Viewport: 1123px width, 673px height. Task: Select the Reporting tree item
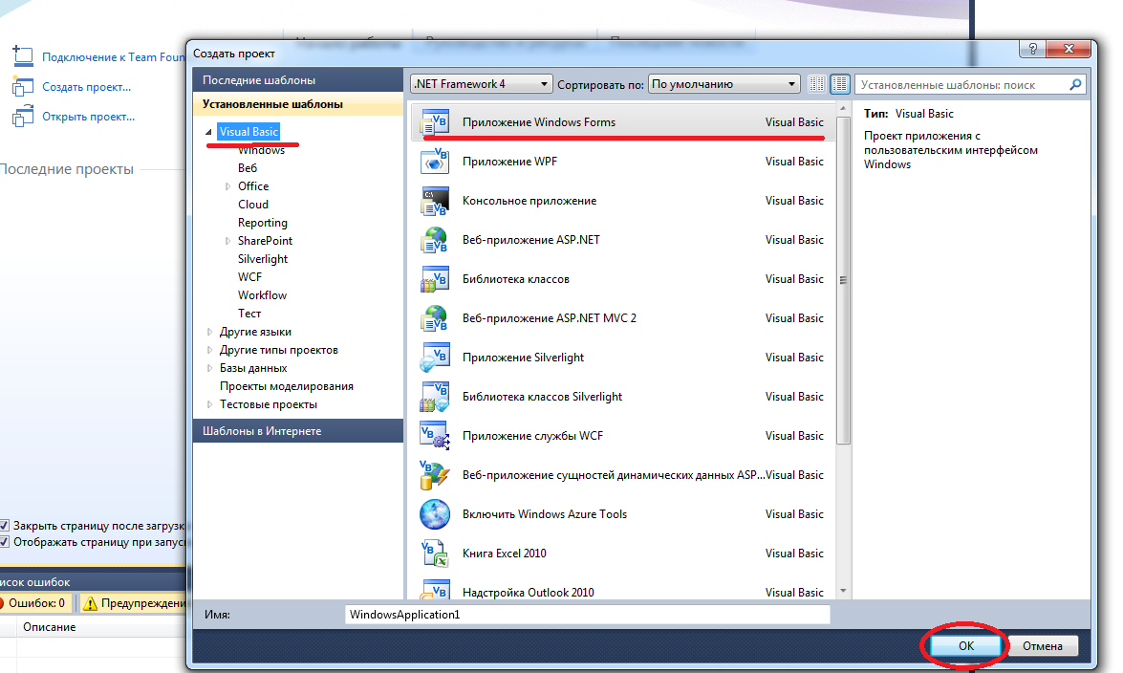pos(262,223)
